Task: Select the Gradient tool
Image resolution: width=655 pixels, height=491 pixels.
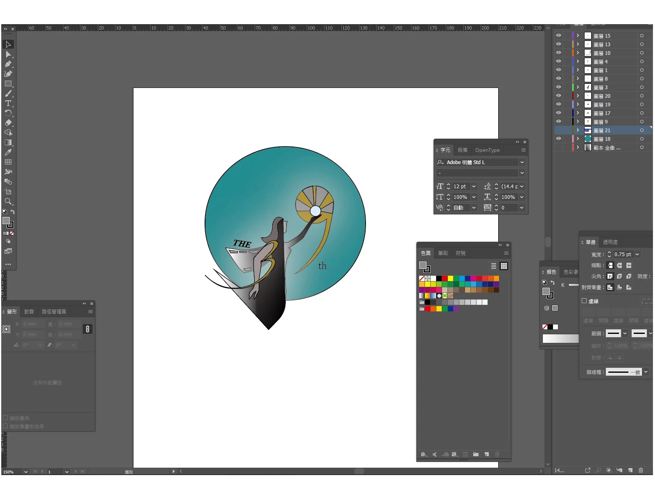Action: (8, 142)
